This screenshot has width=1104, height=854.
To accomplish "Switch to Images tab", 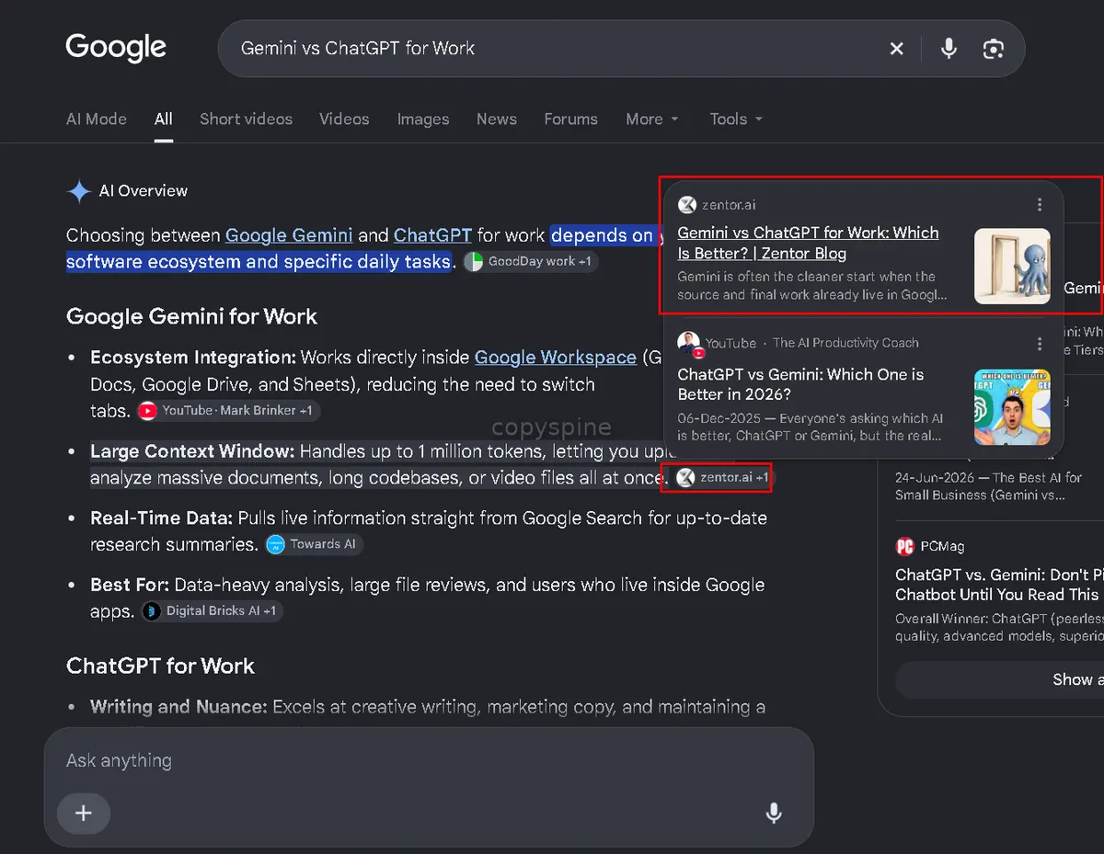I will [423, 119].
